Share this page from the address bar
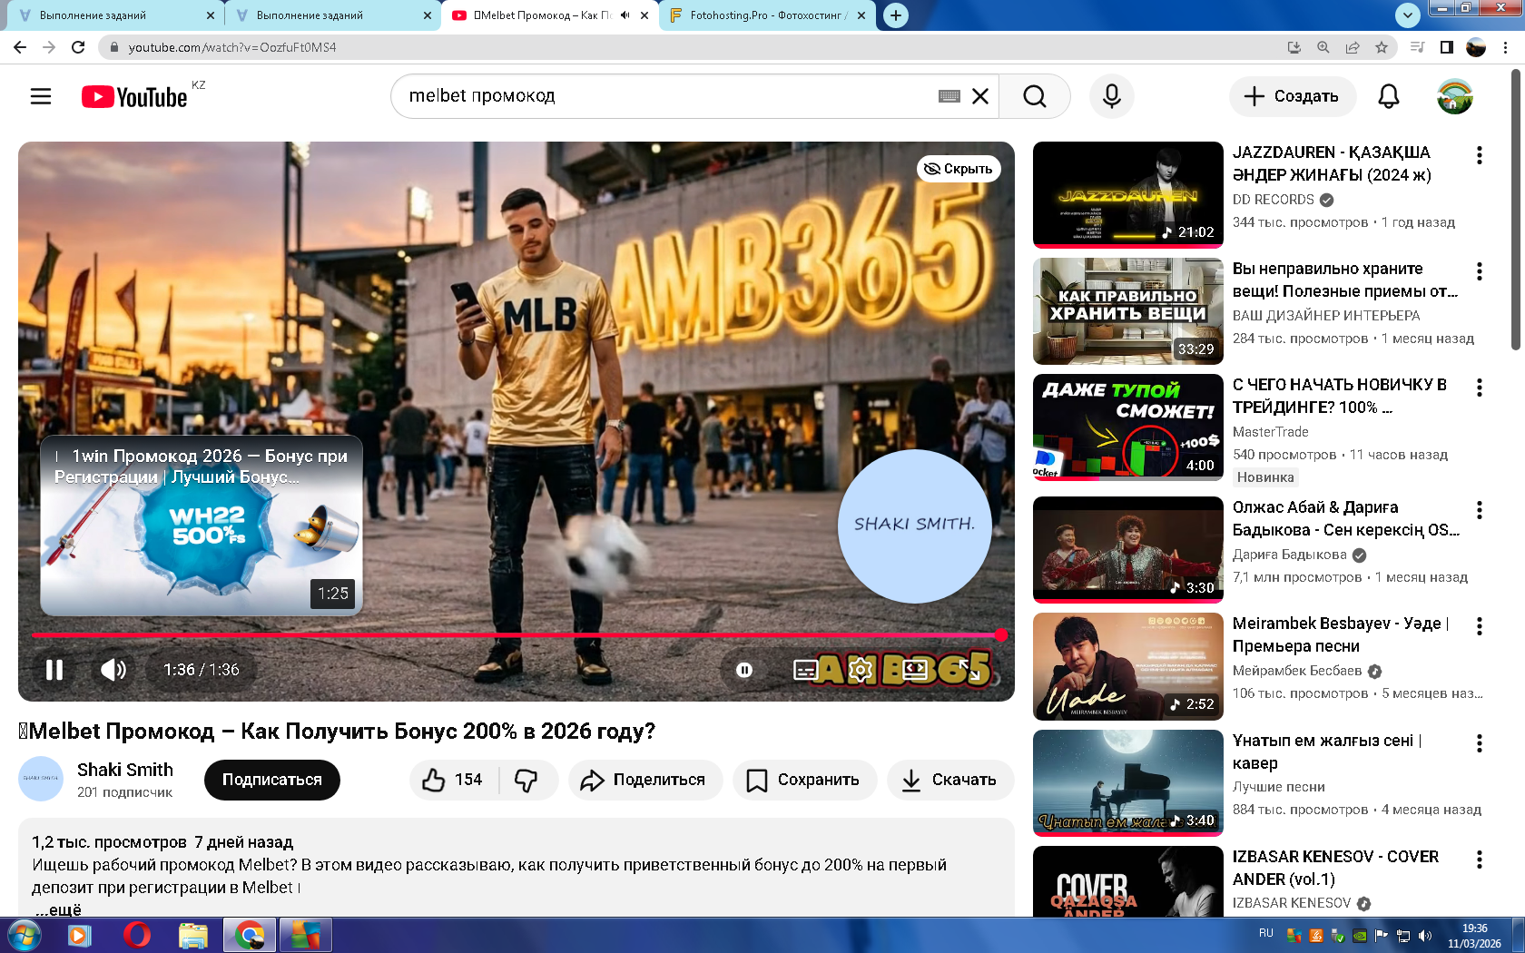 click(x=1353, y=47)
